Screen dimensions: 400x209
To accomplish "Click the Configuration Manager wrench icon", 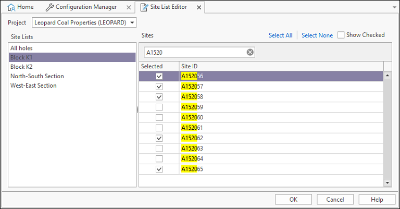I will click(x=49, y=7).
